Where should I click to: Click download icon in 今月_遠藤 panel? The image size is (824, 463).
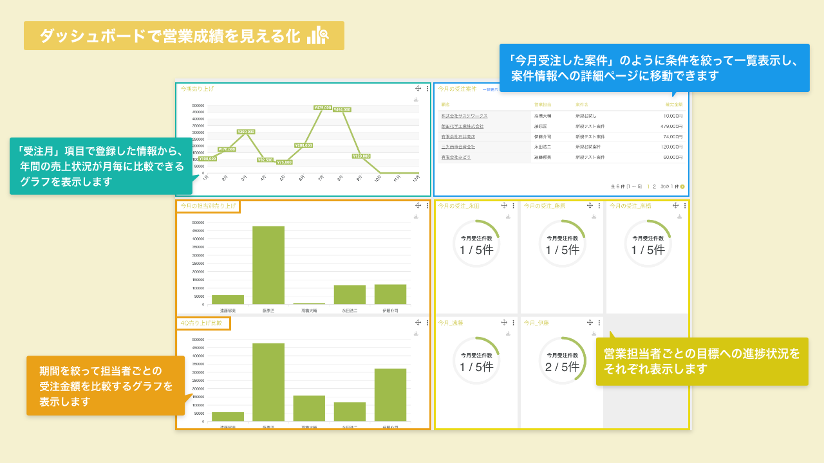508,334
